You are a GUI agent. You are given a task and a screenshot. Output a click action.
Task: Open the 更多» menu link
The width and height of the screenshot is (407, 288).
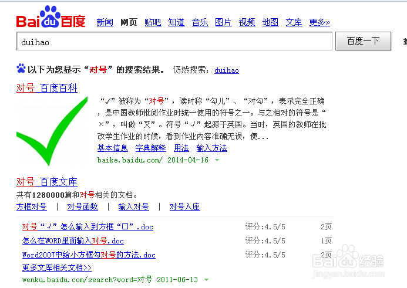319,22
